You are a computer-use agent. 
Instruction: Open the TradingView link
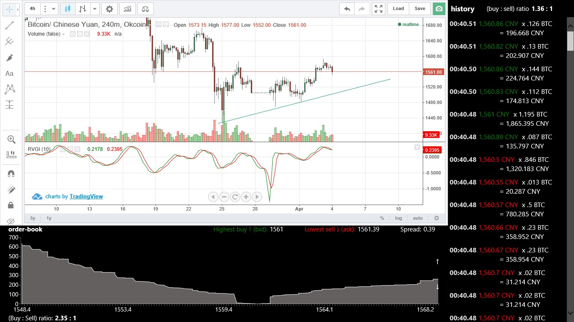coord(86,196)
